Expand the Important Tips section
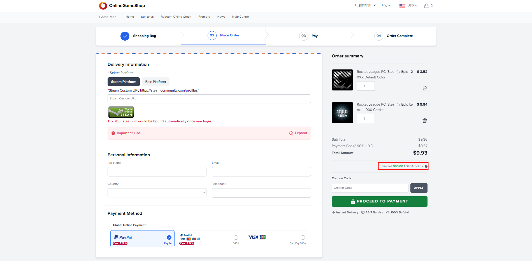The height and width of the screenshot is (261, 532). tap(298, 133)
